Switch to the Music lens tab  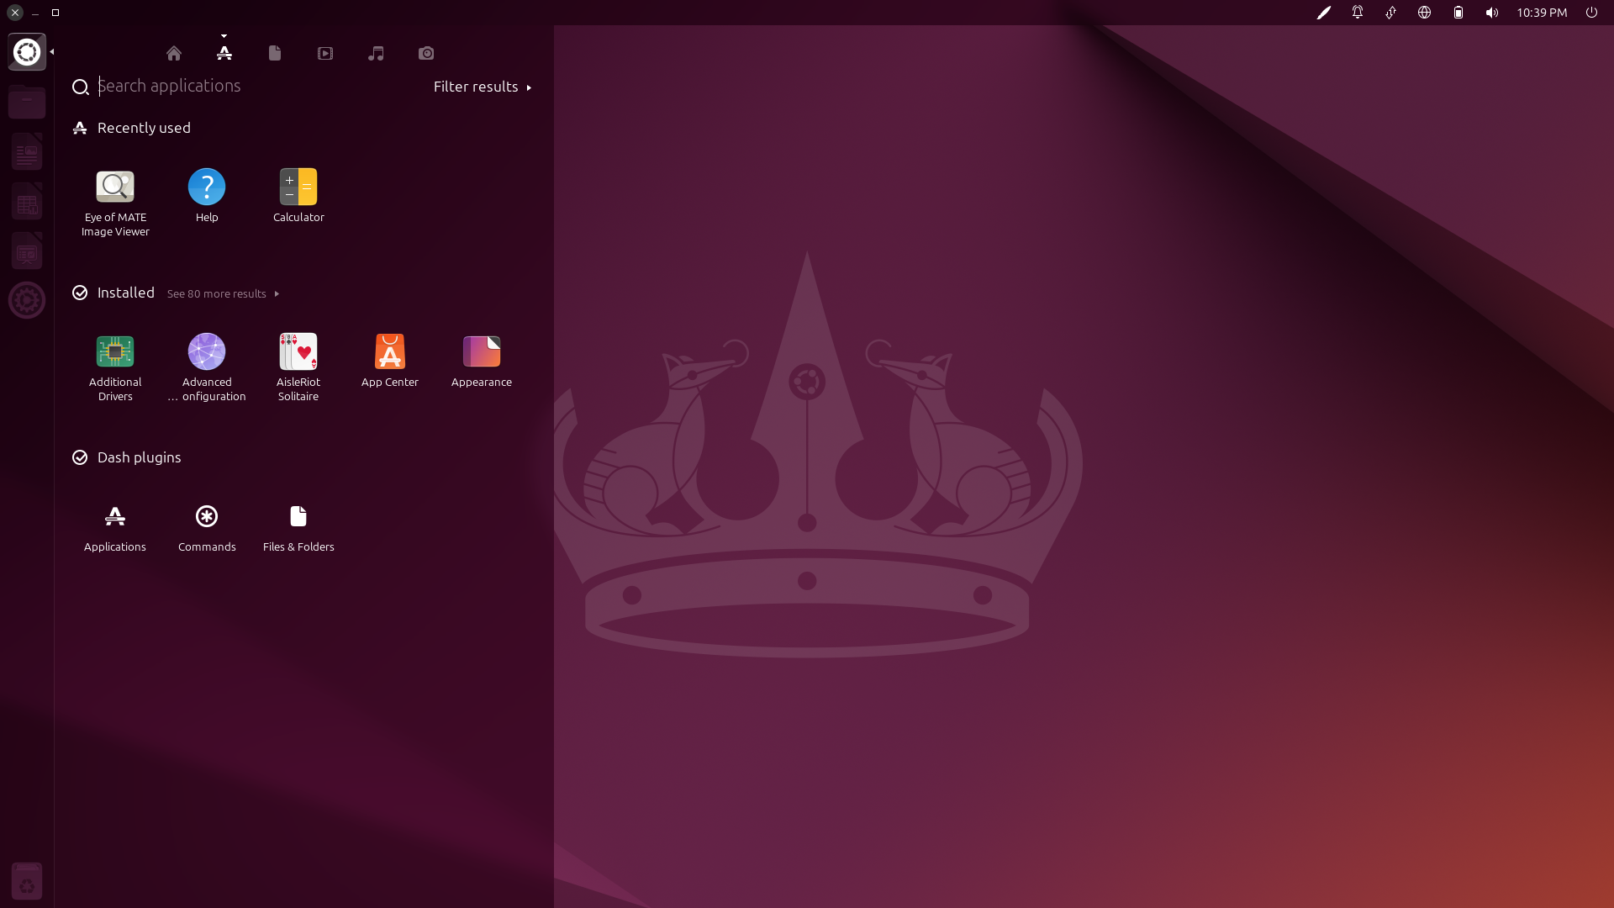point(376,54)
